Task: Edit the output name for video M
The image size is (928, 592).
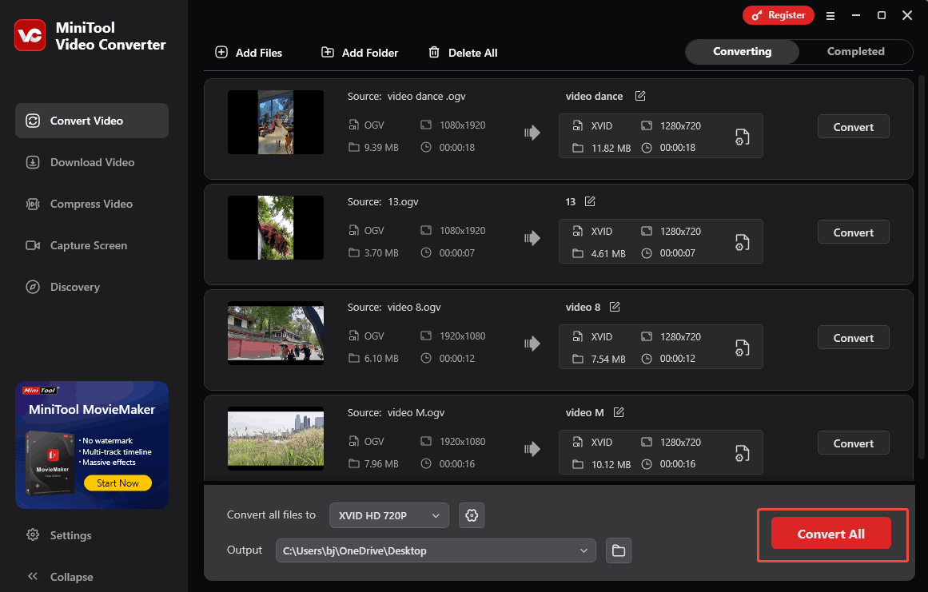Action: [x=619, y=411]
